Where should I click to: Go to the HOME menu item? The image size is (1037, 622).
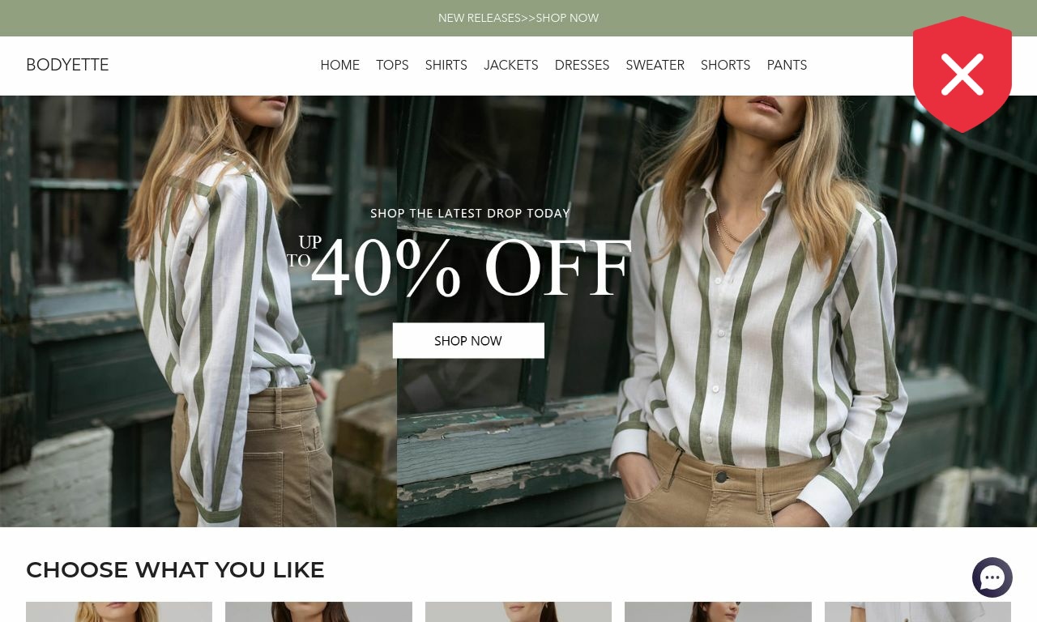coord(340,66)
